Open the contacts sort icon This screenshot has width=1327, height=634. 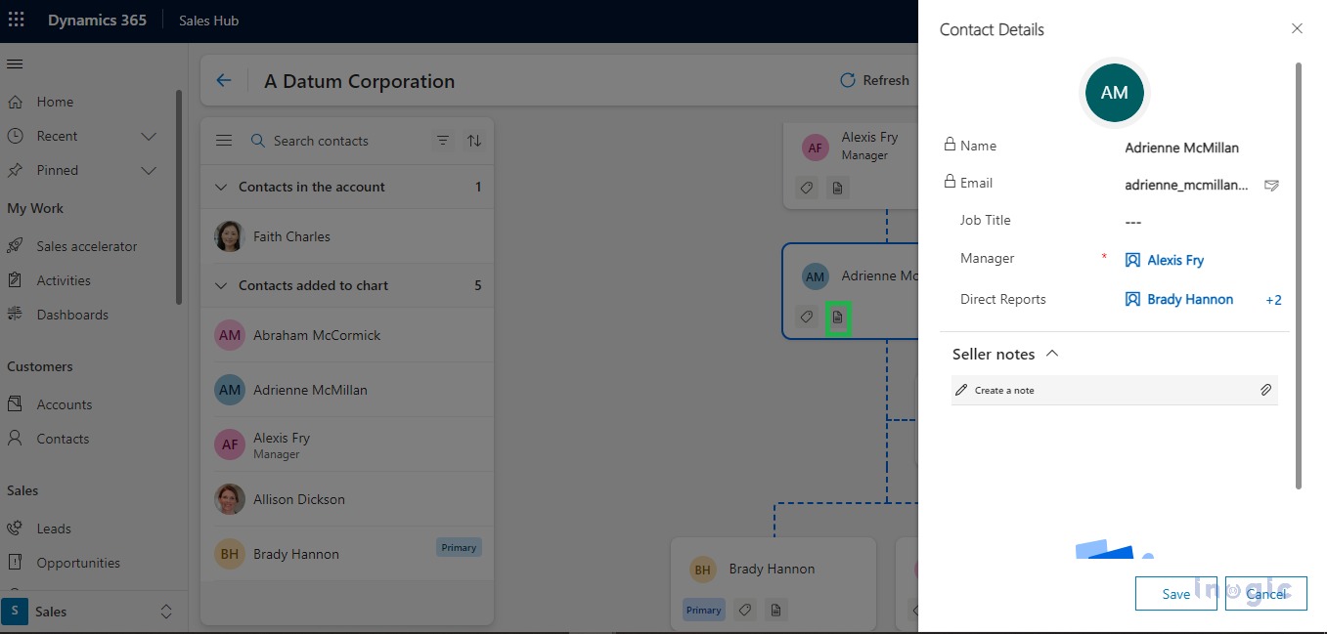[474, 141]
